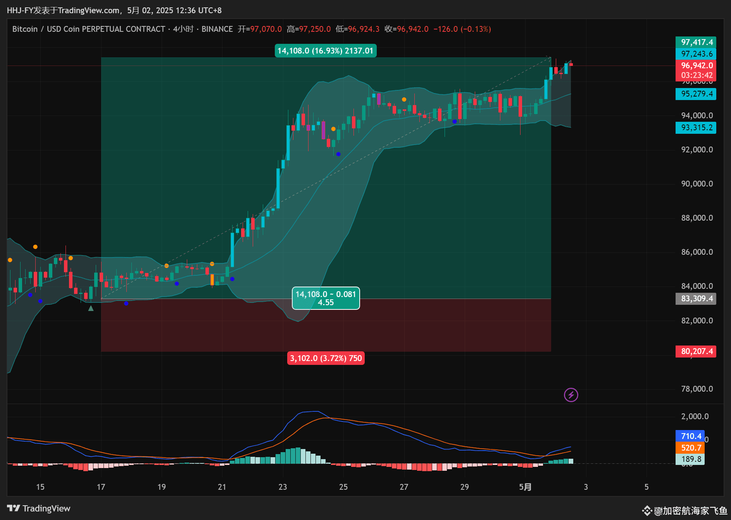Click the green 97,417.4 price axis label
Image resolution: width=731 pixels, height=520 pixels.
tap(696, 42)
